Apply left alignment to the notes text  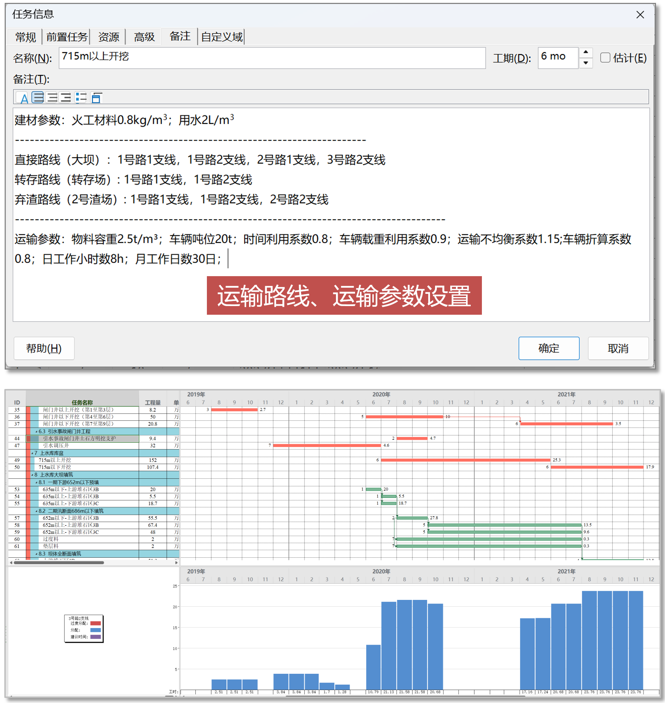click(x=38, y=98)
